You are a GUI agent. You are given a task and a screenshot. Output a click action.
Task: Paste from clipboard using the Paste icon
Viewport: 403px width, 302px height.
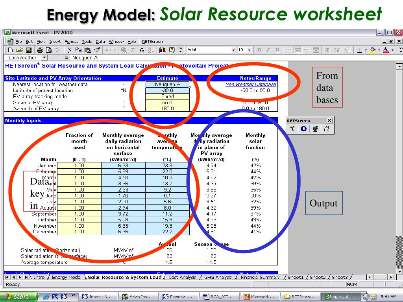(88, 50)
